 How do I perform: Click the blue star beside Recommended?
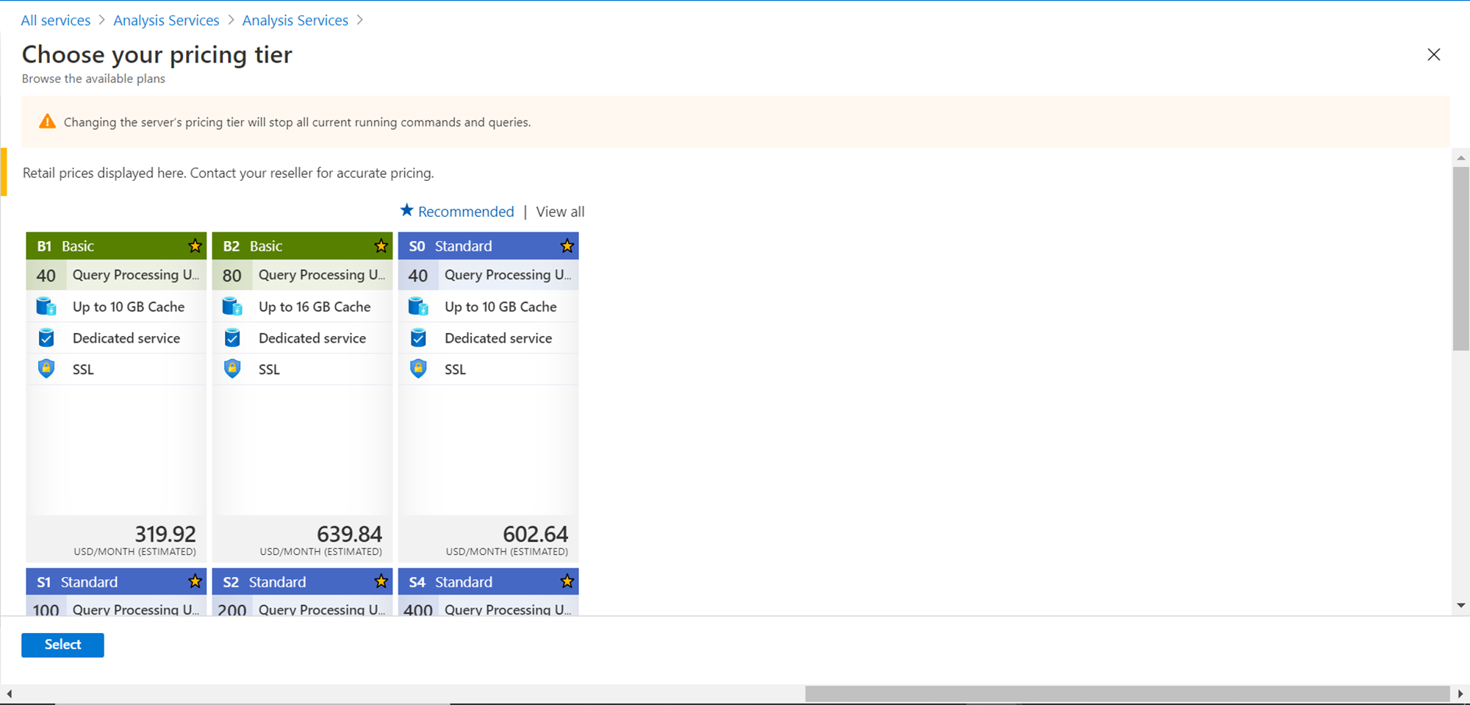406,210
